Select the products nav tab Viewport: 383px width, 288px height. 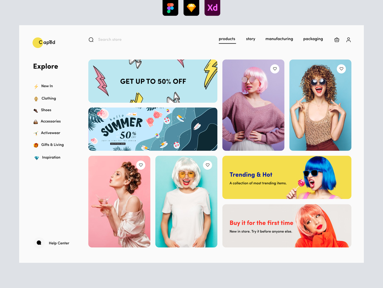tap(227, 39)
